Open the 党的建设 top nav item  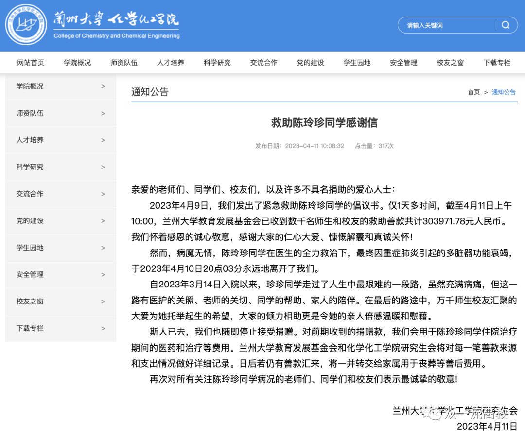tap(310, 63)
